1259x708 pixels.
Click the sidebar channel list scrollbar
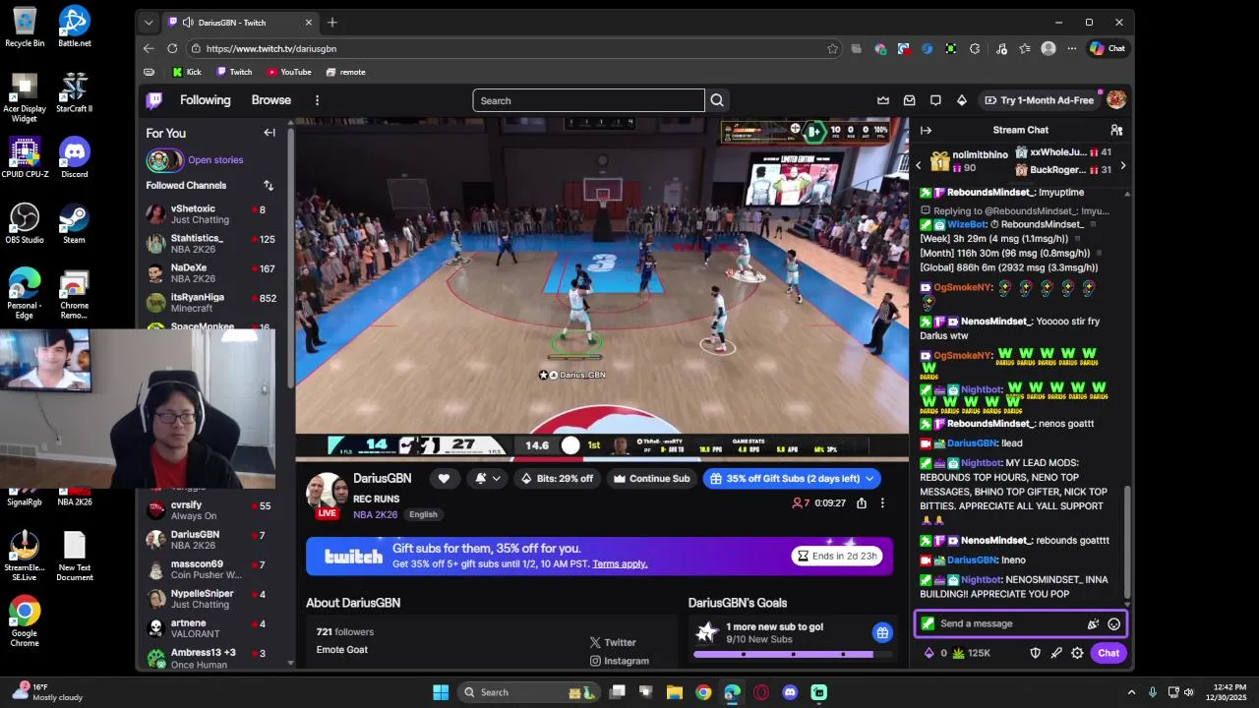[290, 256]
